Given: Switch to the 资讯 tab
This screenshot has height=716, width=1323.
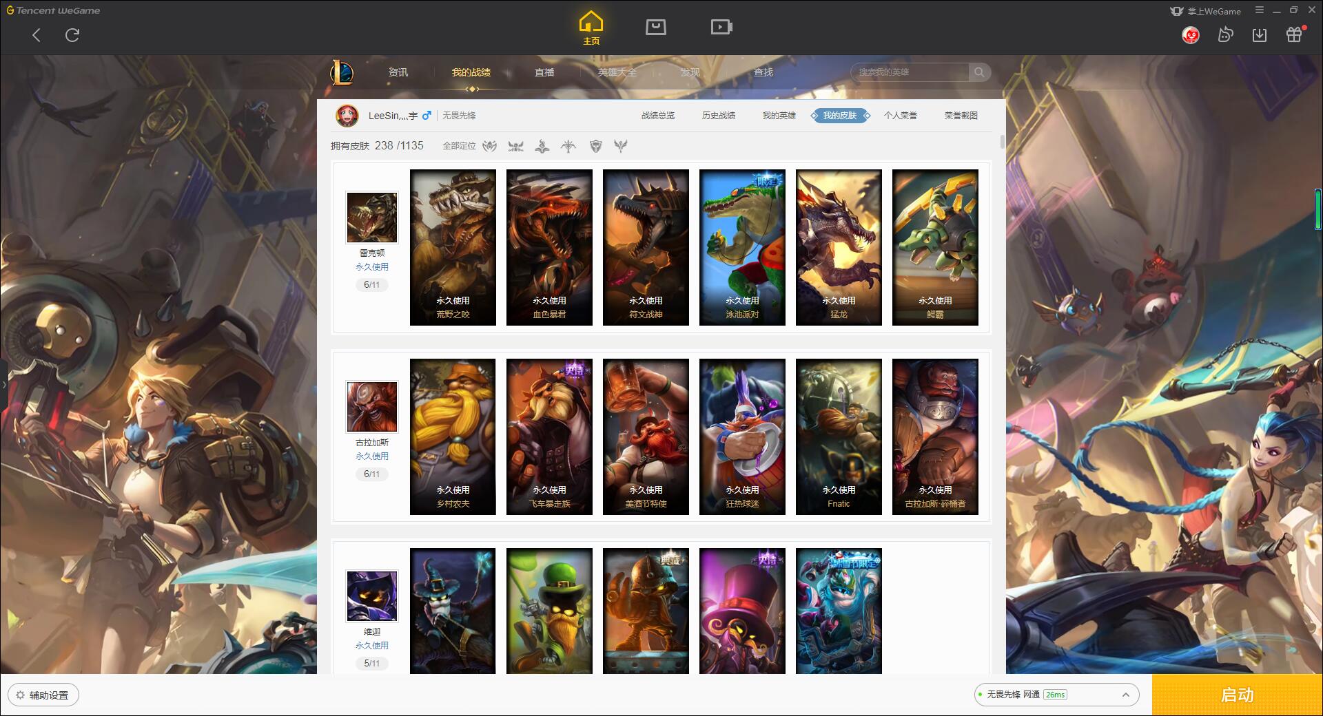Looking at the screenshot, I should (398, 72).
